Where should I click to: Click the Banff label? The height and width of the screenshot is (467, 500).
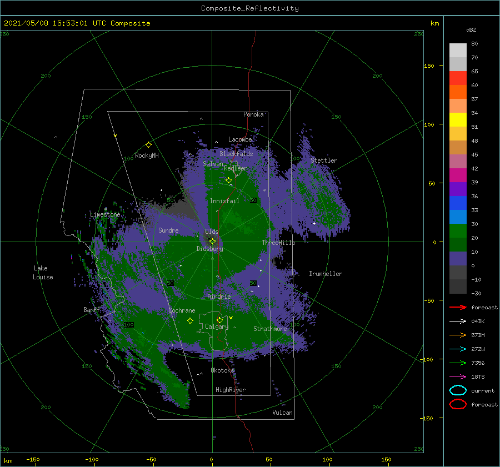[92, 309]
